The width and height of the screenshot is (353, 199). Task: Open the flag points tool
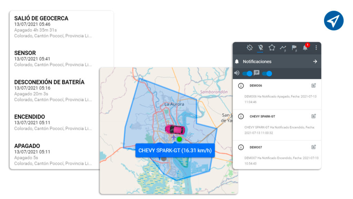click(294, 48)
